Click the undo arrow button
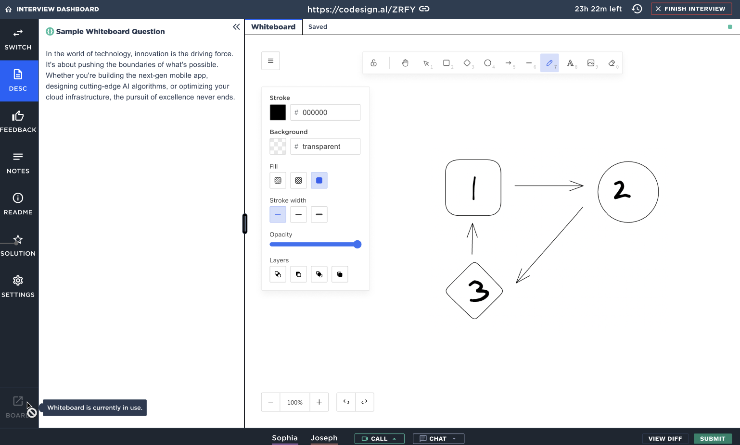Viewport: 740px width, 445px height. pyautogui.click(x=346, y=402)
